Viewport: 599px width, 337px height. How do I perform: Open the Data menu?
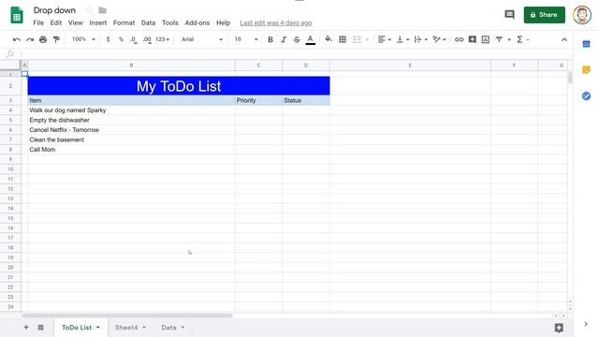tap(148, 22)
